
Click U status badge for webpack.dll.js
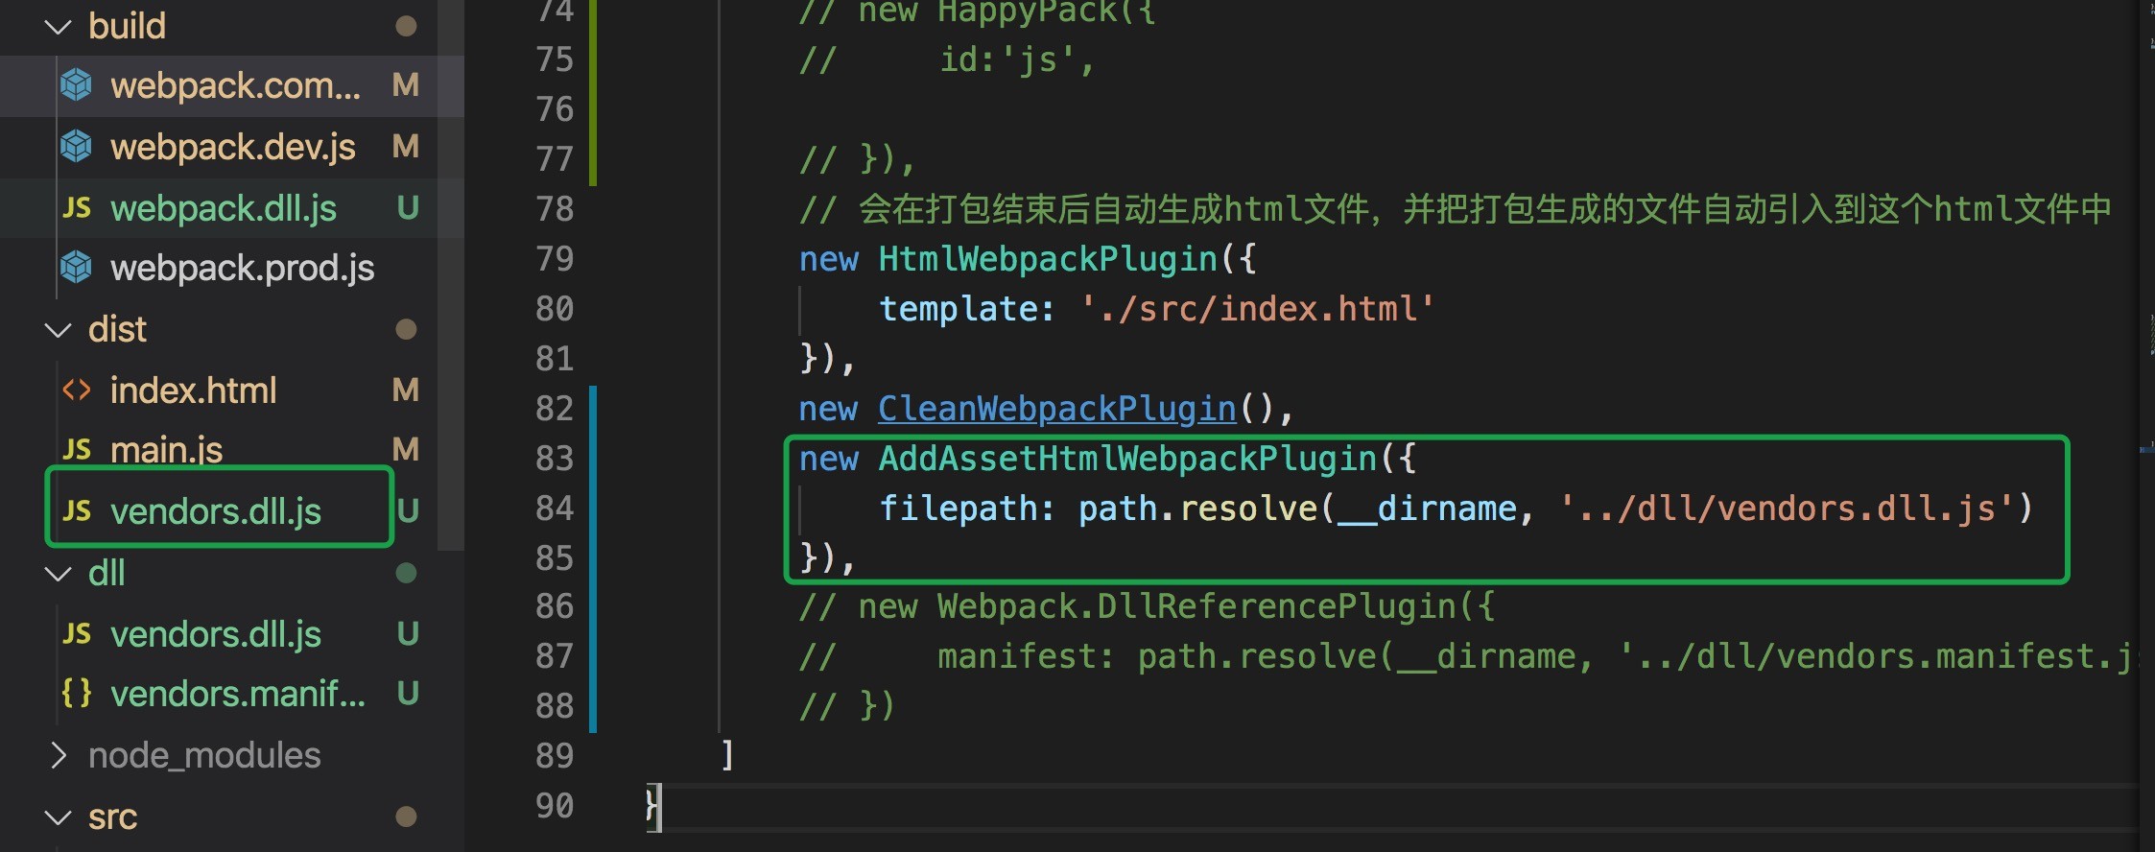pos(408,208)
